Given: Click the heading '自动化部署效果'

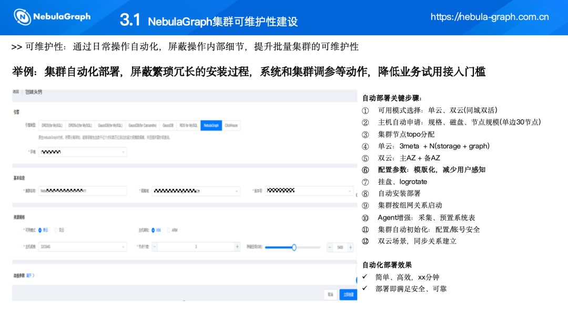Looking at the screenshot, I should (387, 265).
